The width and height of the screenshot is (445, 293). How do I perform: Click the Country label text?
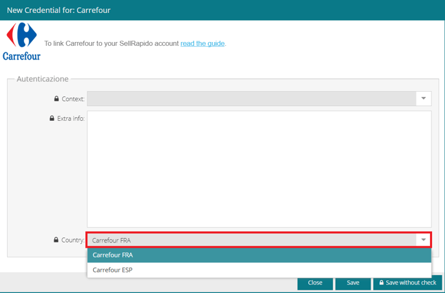[x=73, y=240]
